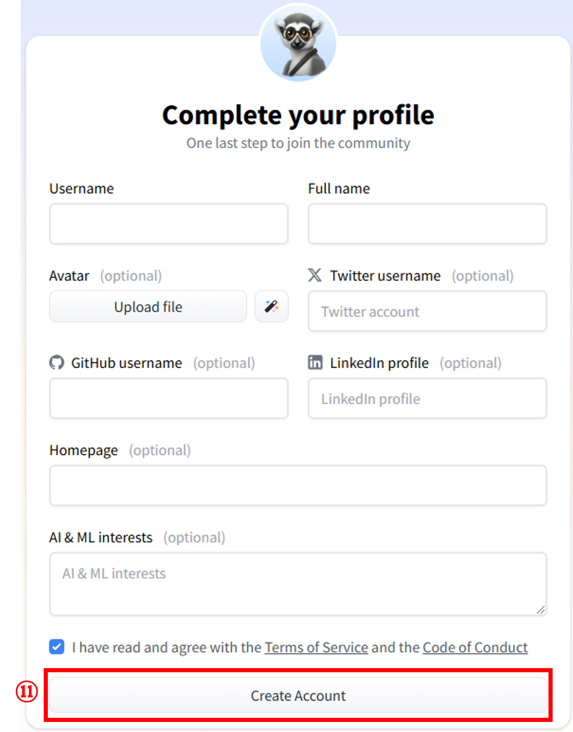Viewport: 573px width, 732px height.
Task: Click the Upload file button
Action: pos(148,306)
